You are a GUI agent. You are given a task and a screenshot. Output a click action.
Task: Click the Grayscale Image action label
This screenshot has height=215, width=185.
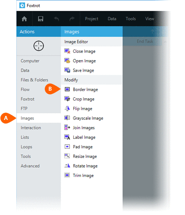[88, 118]
